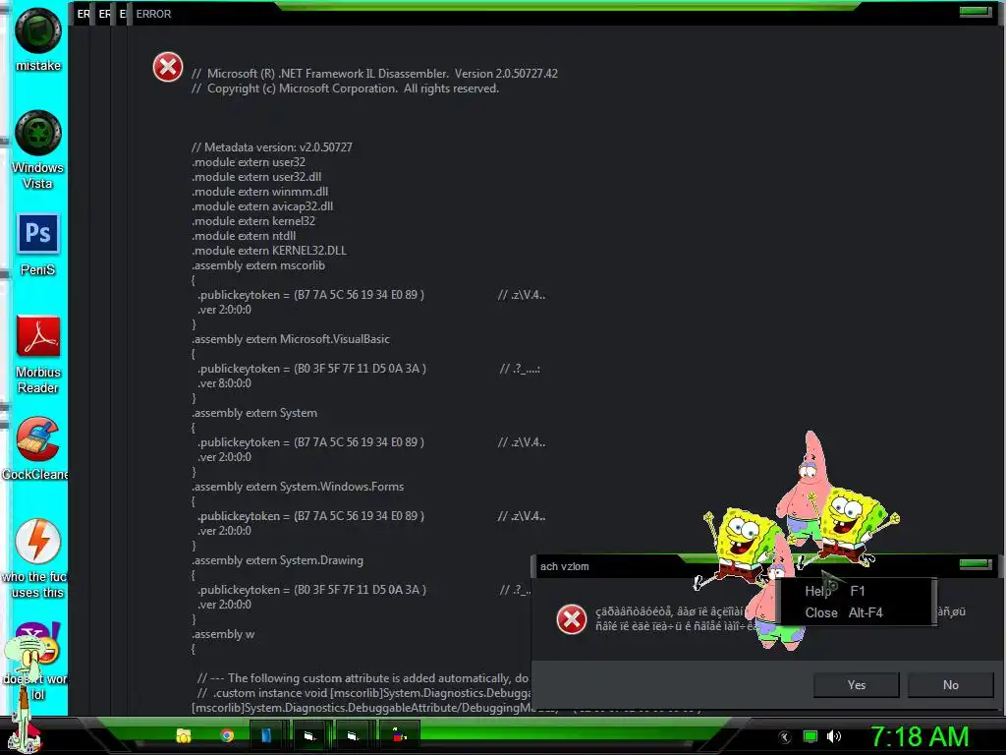Open the 'mistake' desktop icon
1006x755 pixels.
(38, 30)
